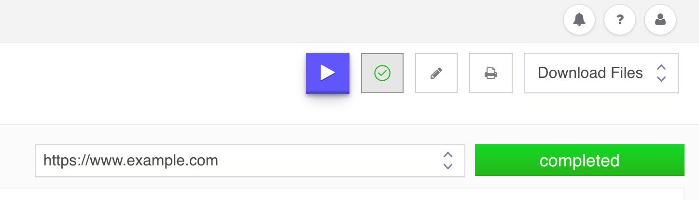Expand the https://www.example.com URL selector
This screenshot has height=200, width=699.
click(250, 161)
